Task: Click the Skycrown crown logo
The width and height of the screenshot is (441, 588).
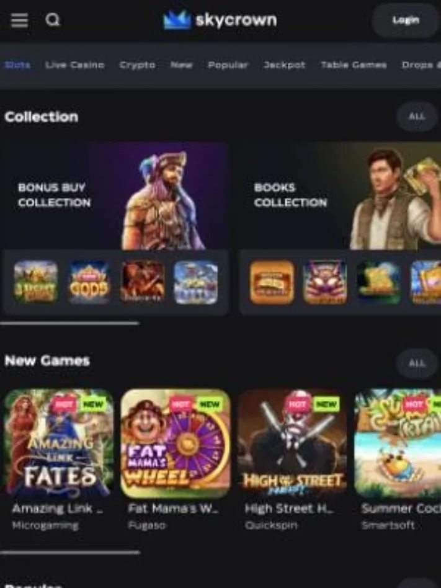Action: 177,19
